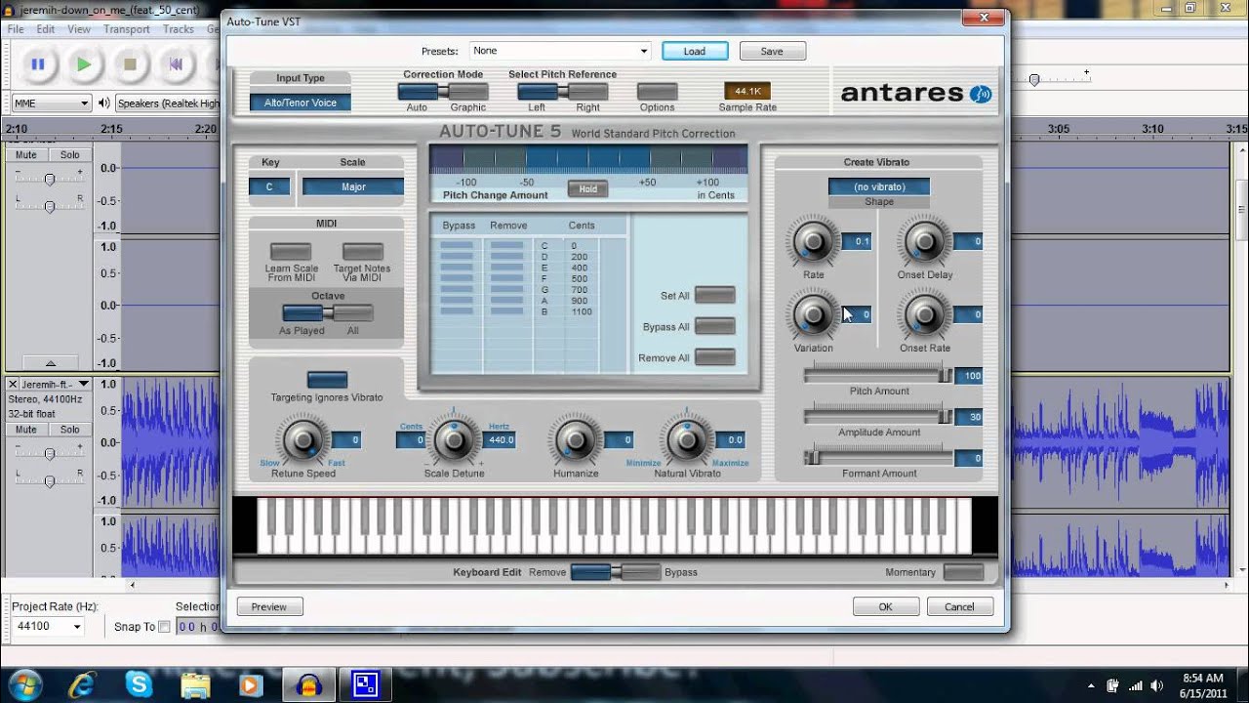
Task: Click the Learn Scale From MIDI button
Action: pyautogui.click(x=291, y=252)
